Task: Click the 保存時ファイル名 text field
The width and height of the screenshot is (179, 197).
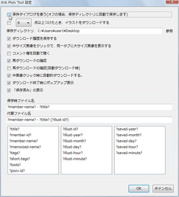Action: 89,107
